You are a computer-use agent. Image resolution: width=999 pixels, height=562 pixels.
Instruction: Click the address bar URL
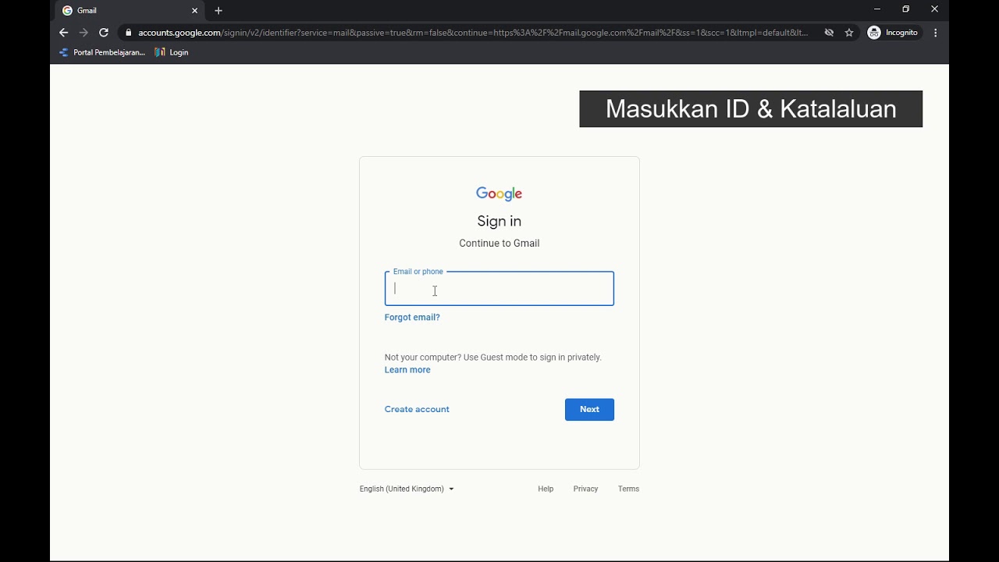point(472,33)
